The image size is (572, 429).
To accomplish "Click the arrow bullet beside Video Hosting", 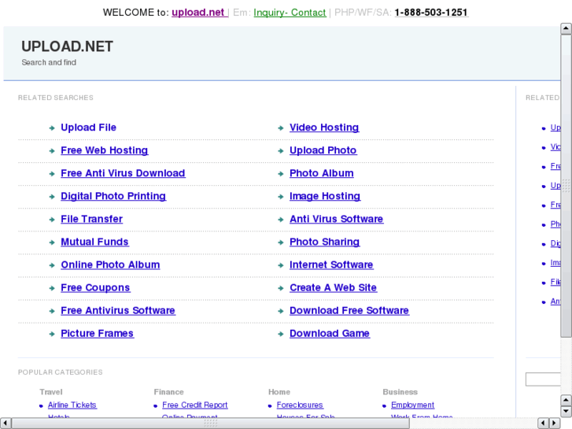I will coord(281,128).
